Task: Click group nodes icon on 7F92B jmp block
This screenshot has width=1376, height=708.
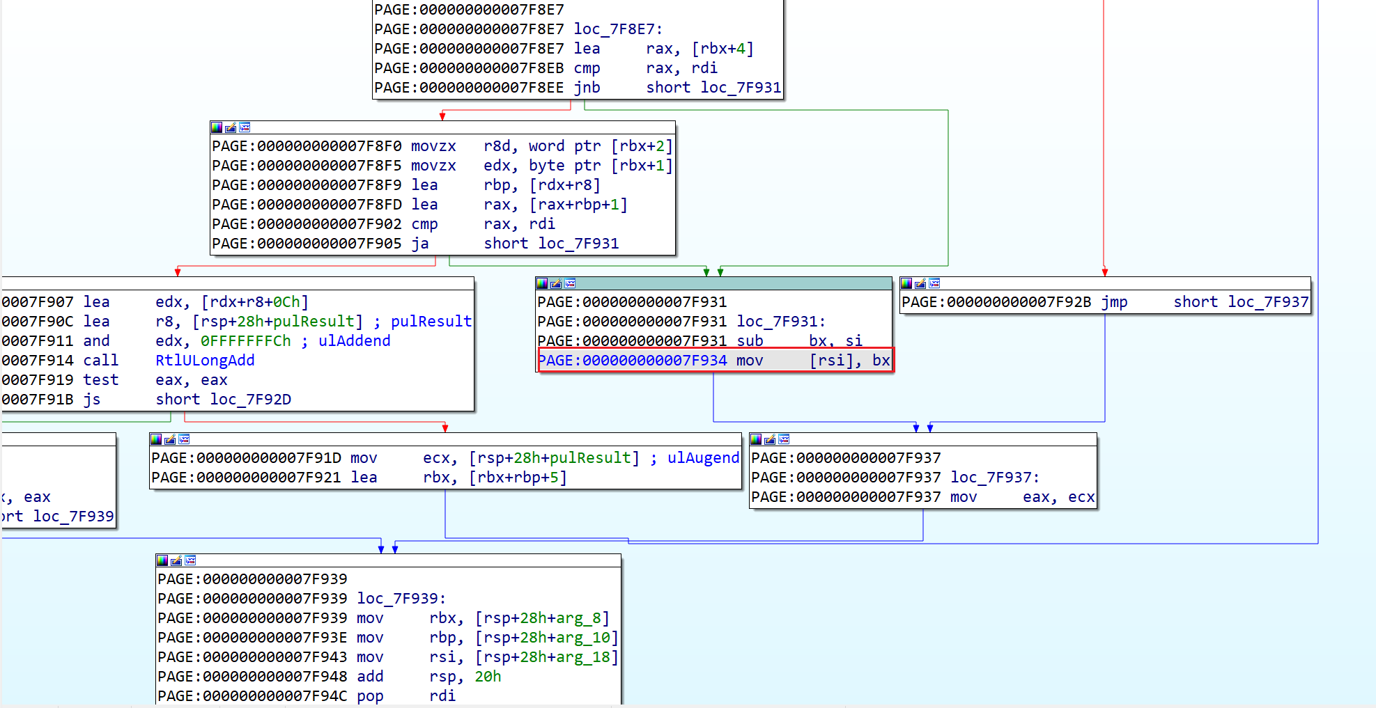Action: (934, 283)
